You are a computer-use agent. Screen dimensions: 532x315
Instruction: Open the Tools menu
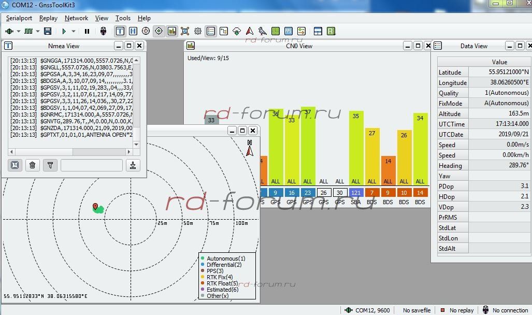pos(123,18)
